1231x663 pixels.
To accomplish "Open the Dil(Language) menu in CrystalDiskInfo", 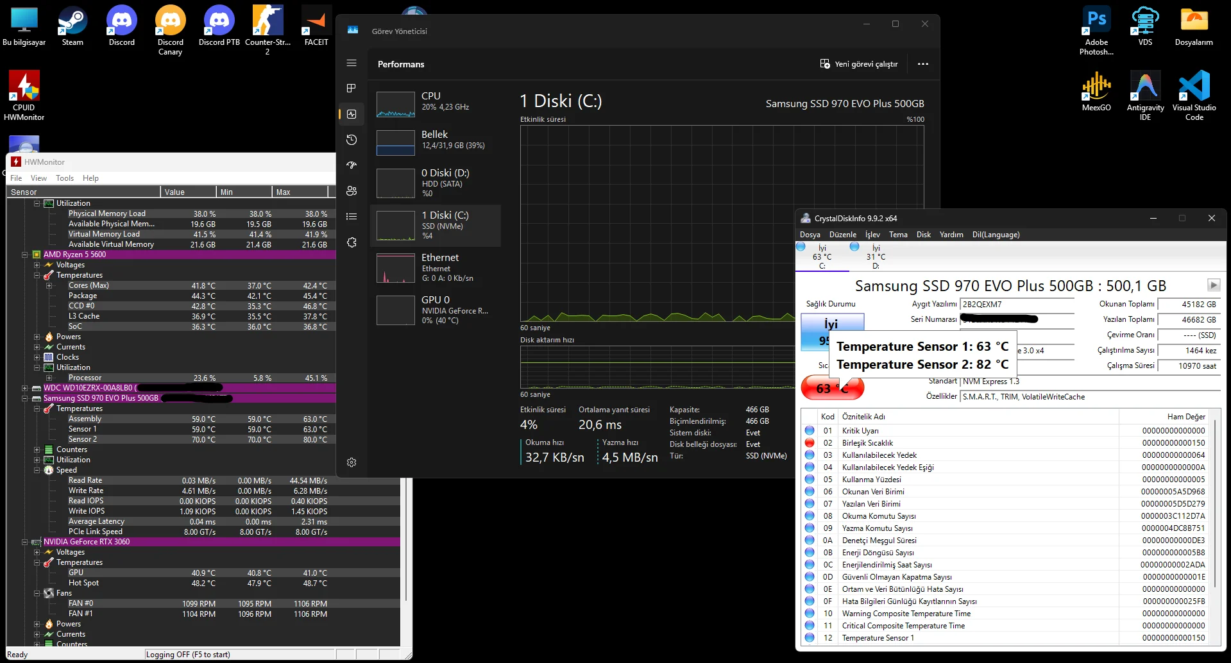I will coord(996,235).
